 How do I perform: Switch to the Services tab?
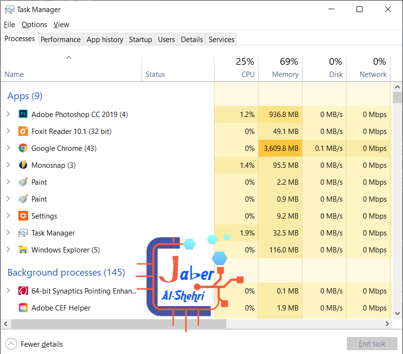pos(221,39)
